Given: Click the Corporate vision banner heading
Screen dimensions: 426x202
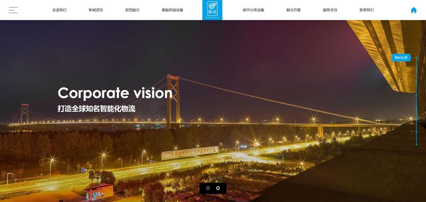Looking at the screenshot, I should pos(115,93).
